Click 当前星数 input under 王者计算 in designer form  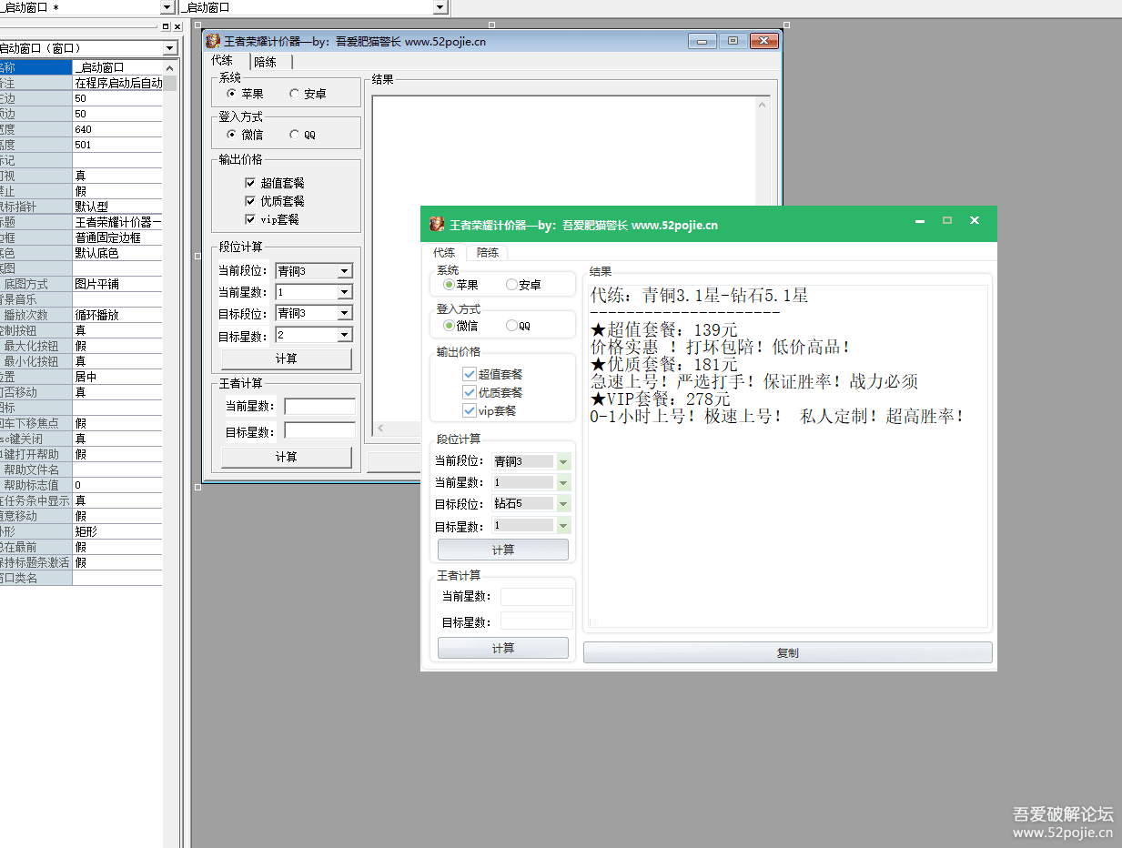[319, 407]
